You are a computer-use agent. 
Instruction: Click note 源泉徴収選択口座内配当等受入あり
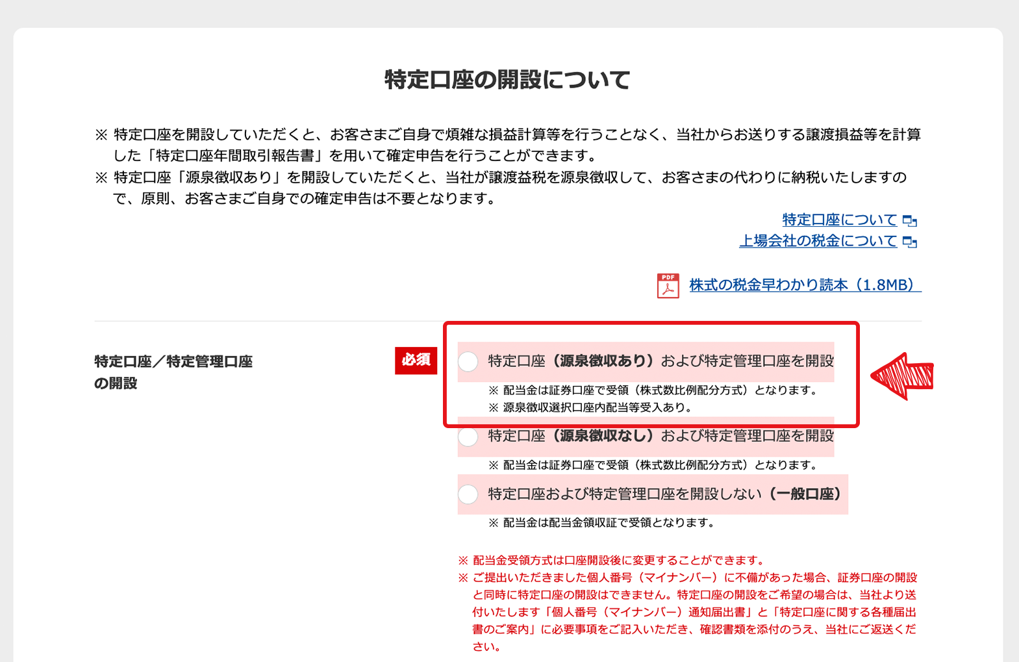pos(590,408)
